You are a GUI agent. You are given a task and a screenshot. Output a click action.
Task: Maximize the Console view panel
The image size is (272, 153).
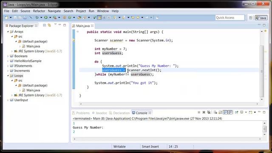click(264, 112)
